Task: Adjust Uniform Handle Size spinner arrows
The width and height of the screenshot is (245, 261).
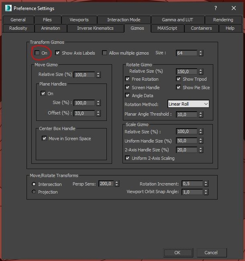Action: click(201, 141)
